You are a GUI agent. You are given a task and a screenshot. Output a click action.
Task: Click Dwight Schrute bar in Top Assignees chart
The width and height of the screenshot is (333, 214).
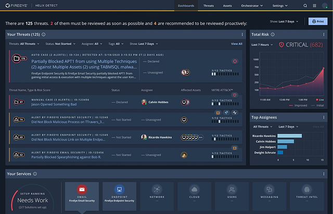[280, 153]
